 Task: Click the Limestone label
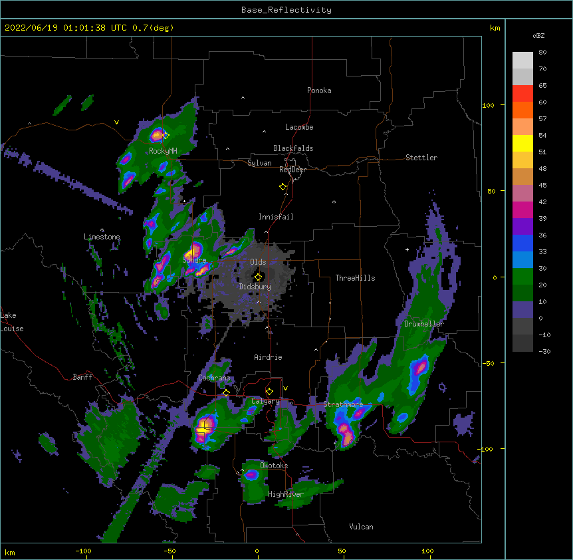coord(102,237)
